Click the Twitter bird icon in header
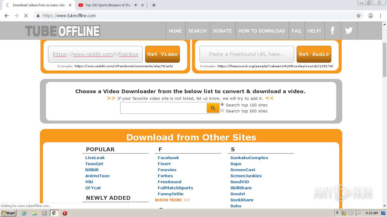 (349, 30)
